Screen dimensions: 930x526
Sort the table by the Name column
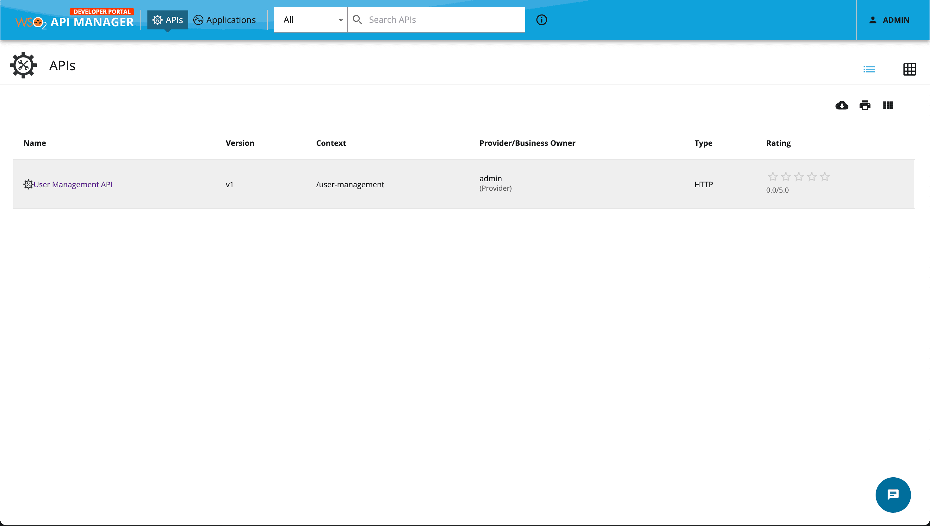pyautogui.click(x=34, y=143)
